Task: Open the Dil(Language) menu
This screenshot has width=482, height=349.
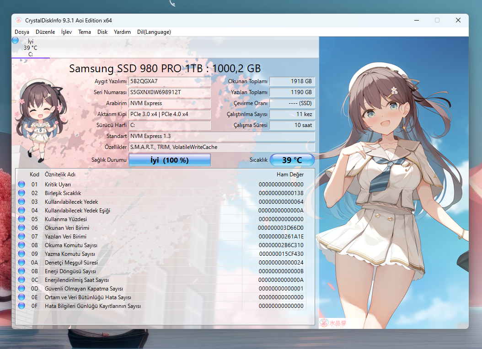Action: click(154, 32)
